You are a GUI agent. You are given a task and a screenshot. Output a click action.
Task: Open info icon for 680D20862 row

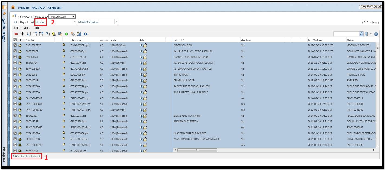[x=141, y=51]
